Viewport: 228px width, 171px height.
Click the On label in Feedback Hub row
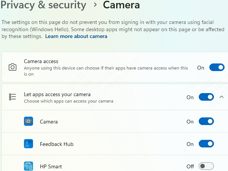pos(190,144)
